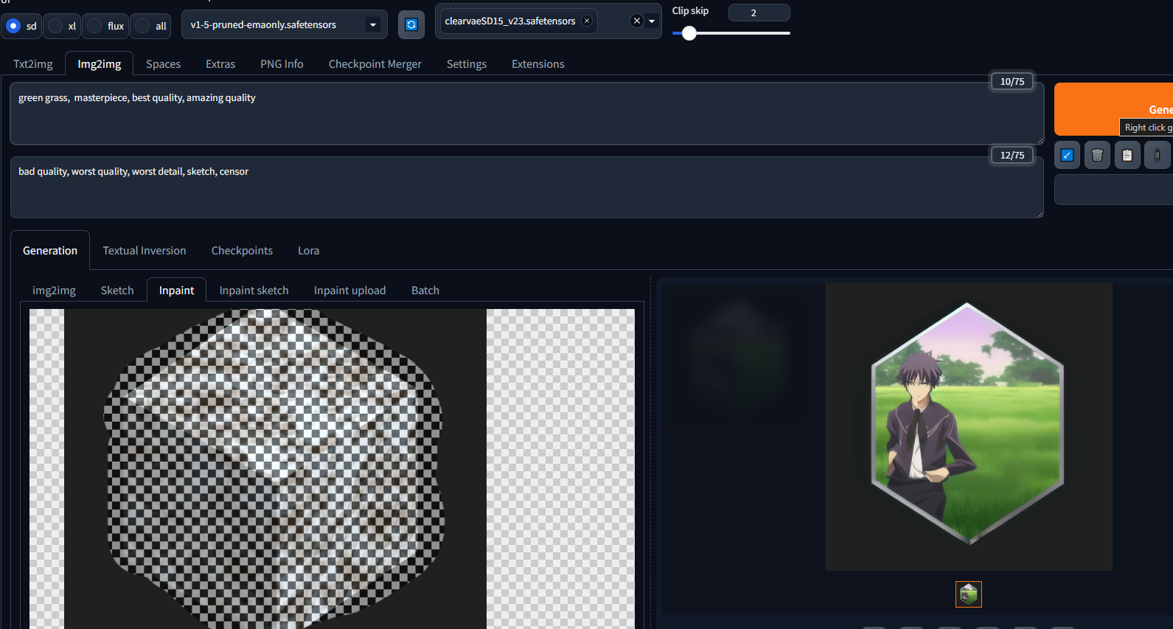Select the Inpaint sub-tab
Image resolution: width=1173 pixels, height=629 pixels.
coord(177,291)
